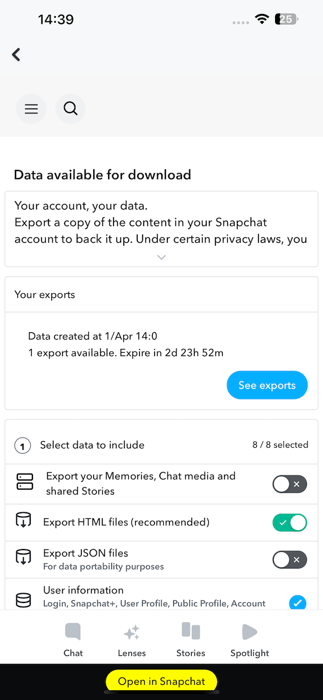
Task: Tap the Memories export storage icon
Action: coord(25,482)
